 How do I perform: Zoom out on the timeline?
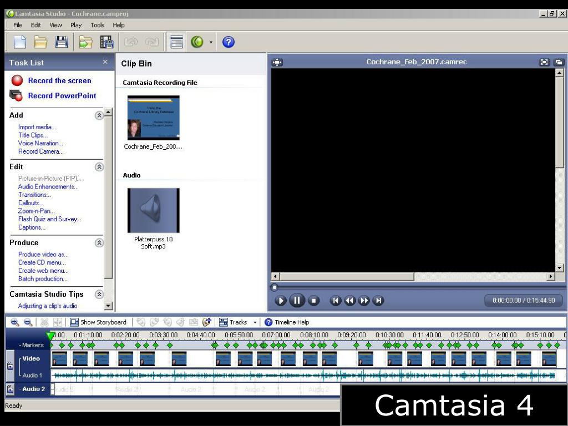coord(28,322)
